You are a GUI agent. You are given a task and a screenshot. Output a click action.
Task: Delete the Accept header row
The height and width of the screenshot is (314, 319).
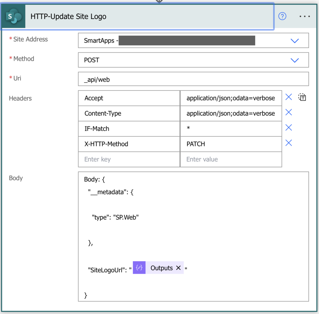pyautogui.click(x=288, y=97)
